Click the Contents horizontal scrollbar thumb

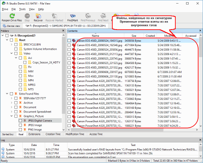117,130
